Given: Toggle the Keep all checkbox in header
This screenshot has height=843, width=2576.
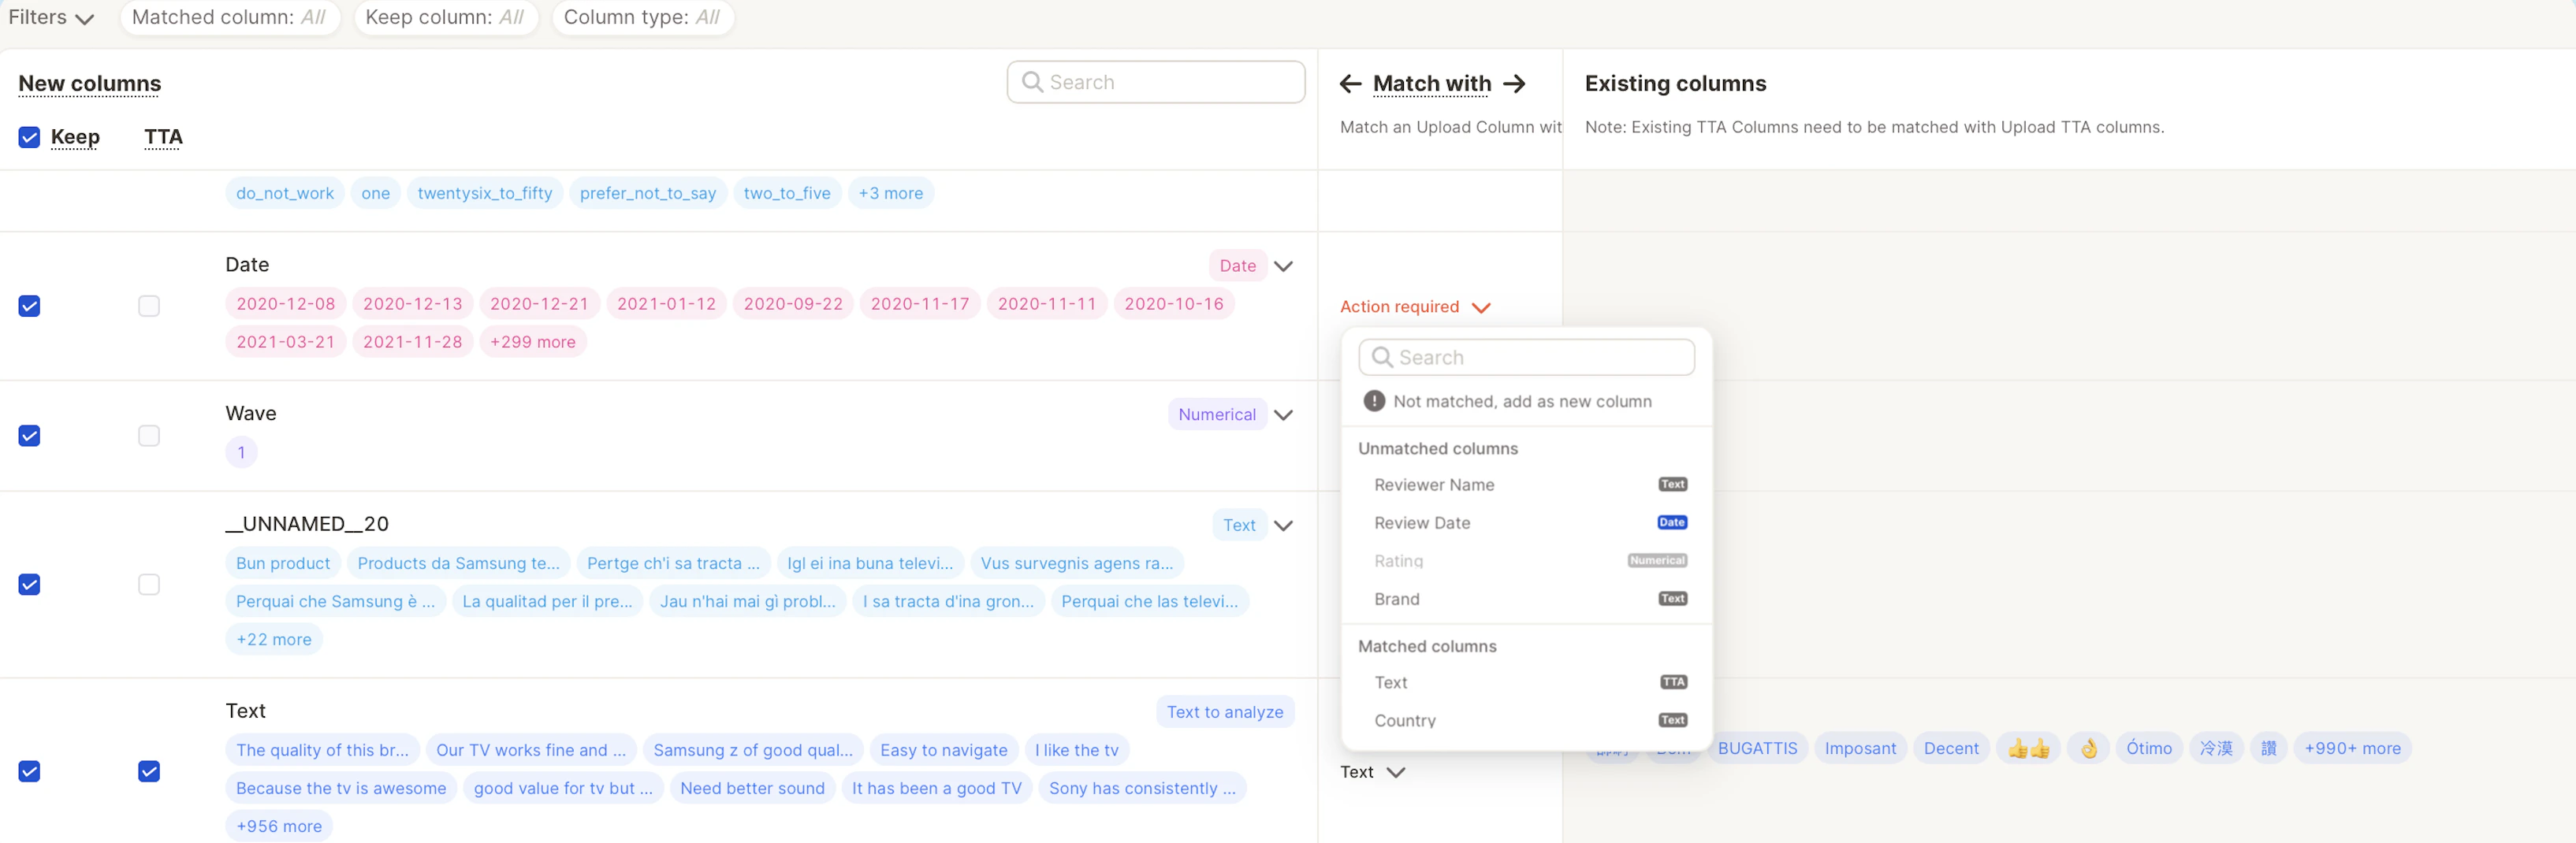Looking at the screenshot, I should (x=29, y=137).
